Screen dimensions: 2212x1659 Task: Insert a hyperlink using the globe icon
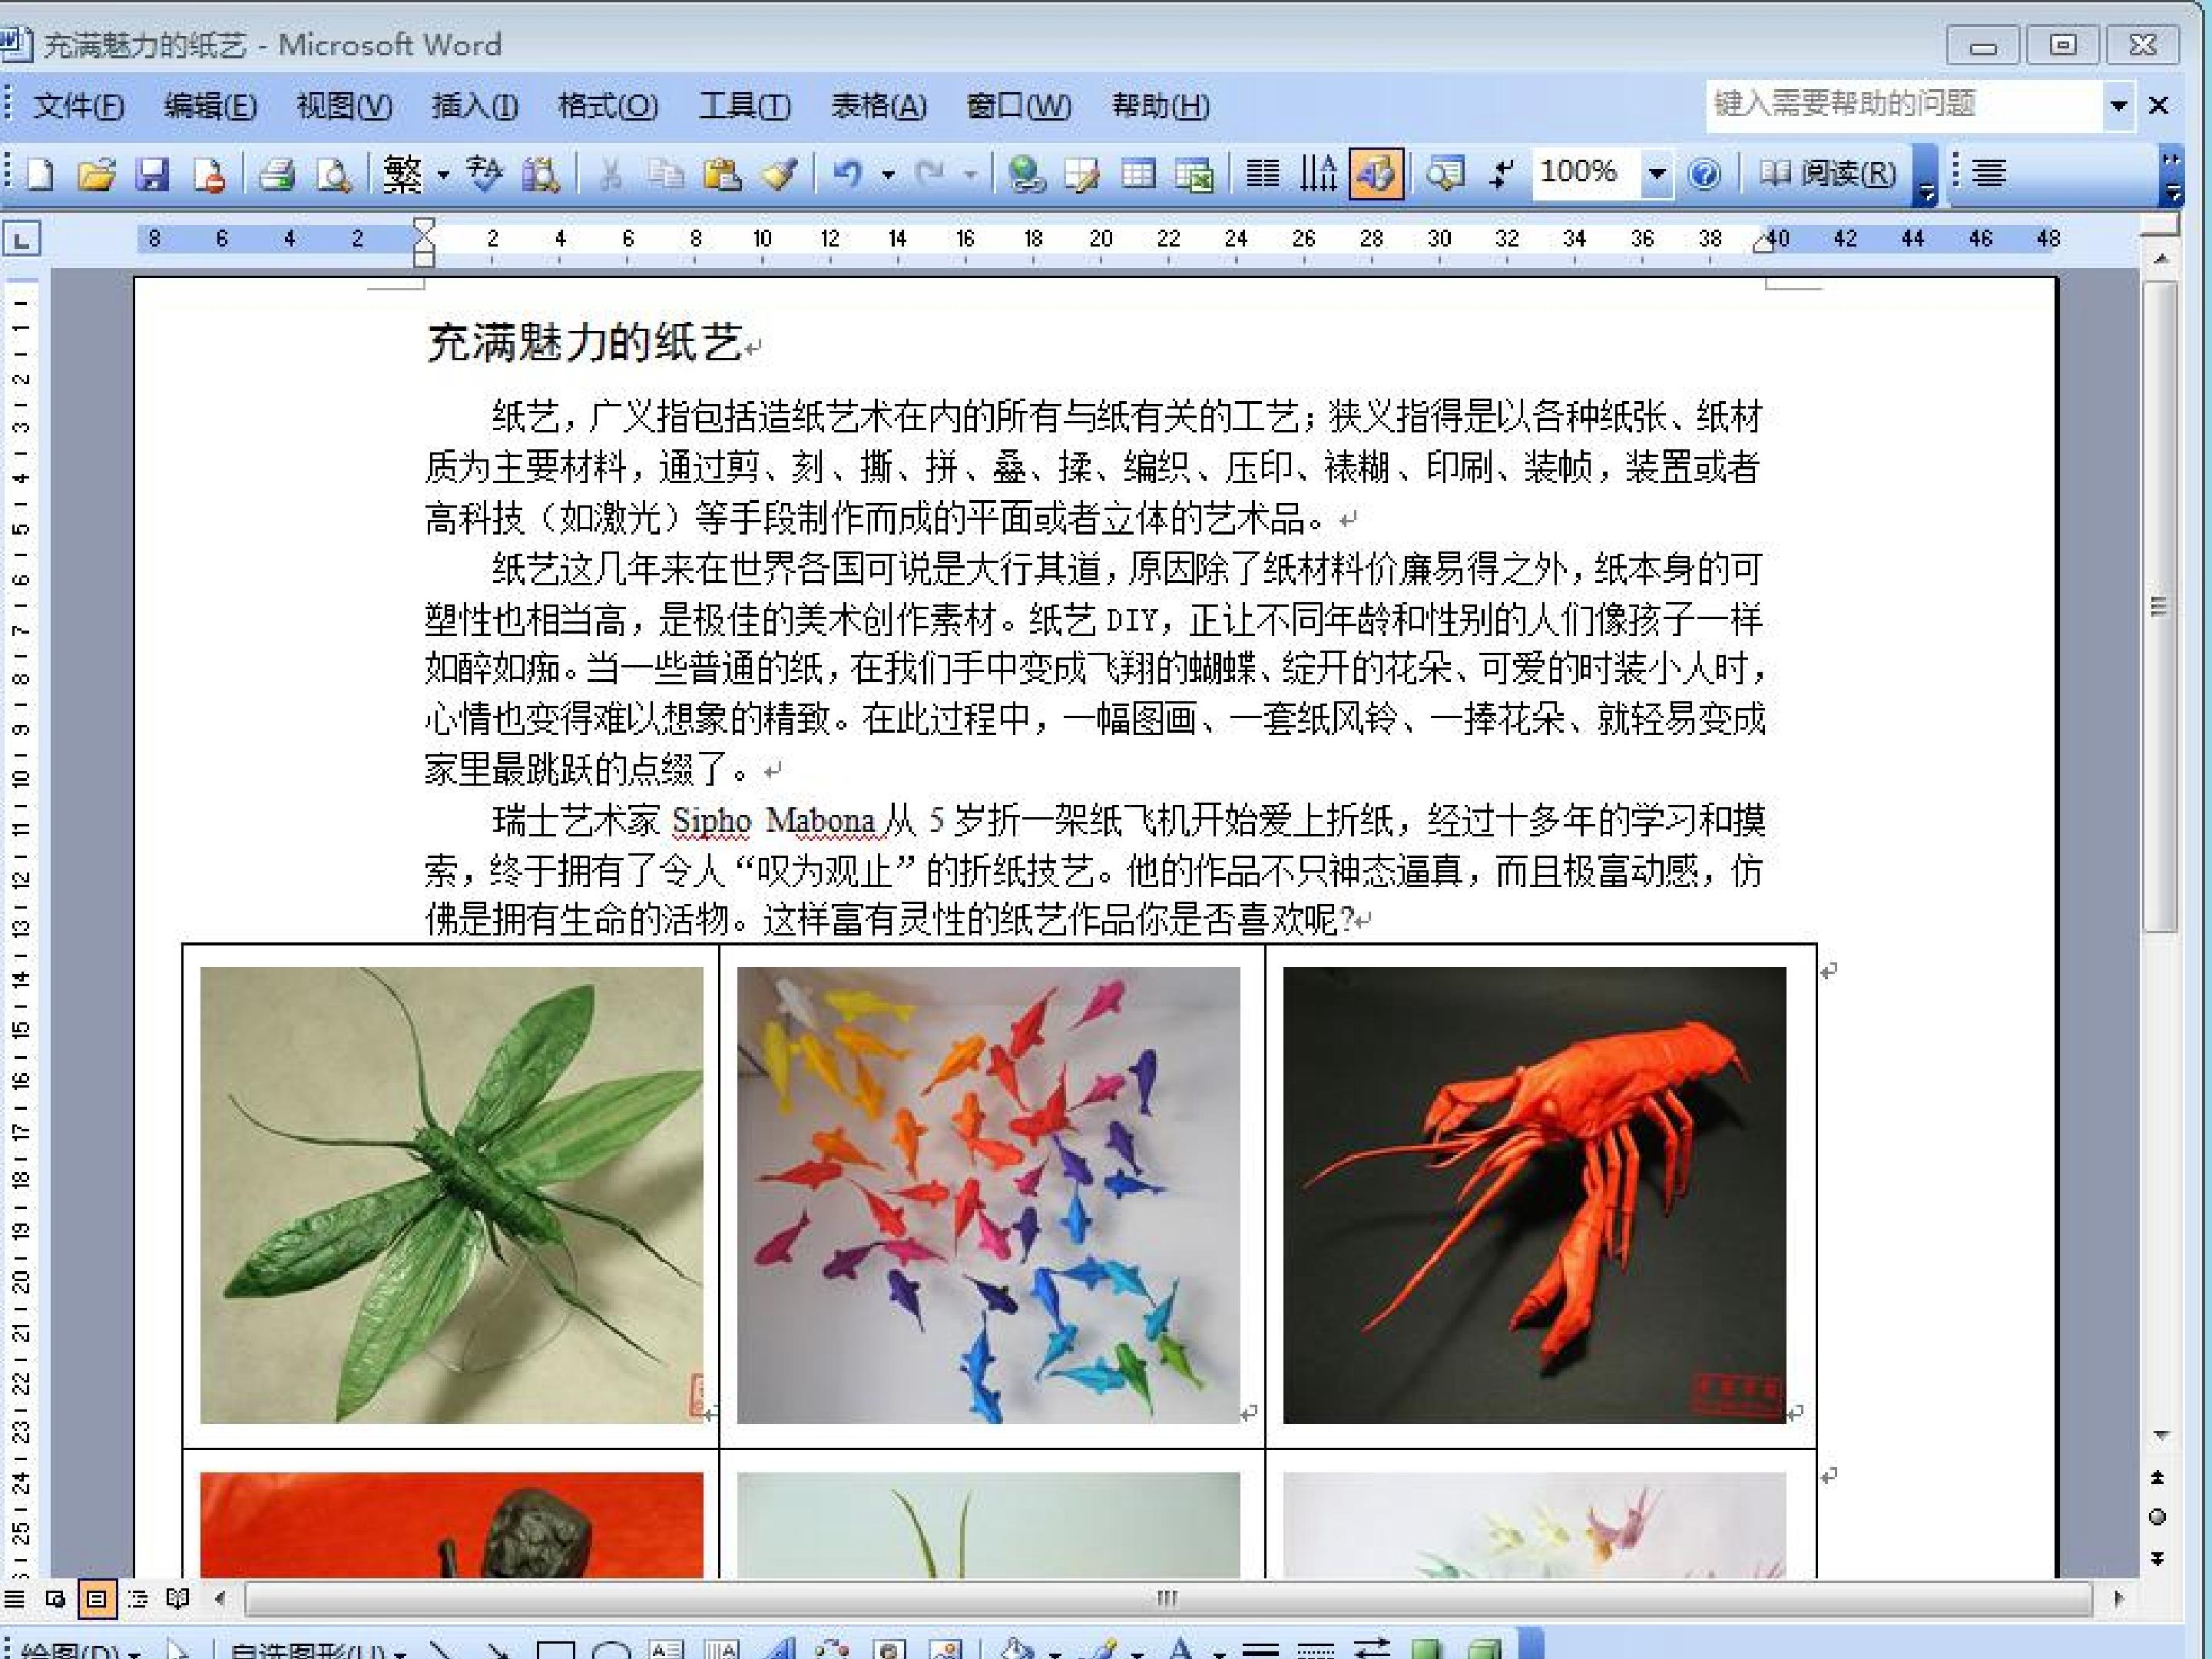tap(1026, 175)
